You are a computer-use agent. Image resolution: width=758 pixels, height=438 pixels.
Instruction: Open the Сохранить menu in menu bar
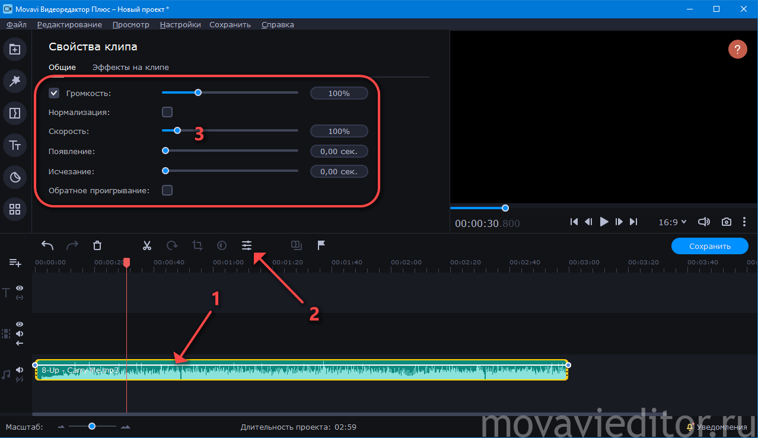click(x=230, y=24)
